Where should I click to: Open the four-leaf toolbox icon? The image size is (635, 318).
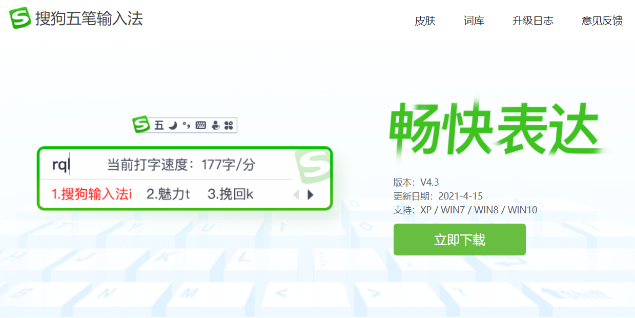(229, 125)
